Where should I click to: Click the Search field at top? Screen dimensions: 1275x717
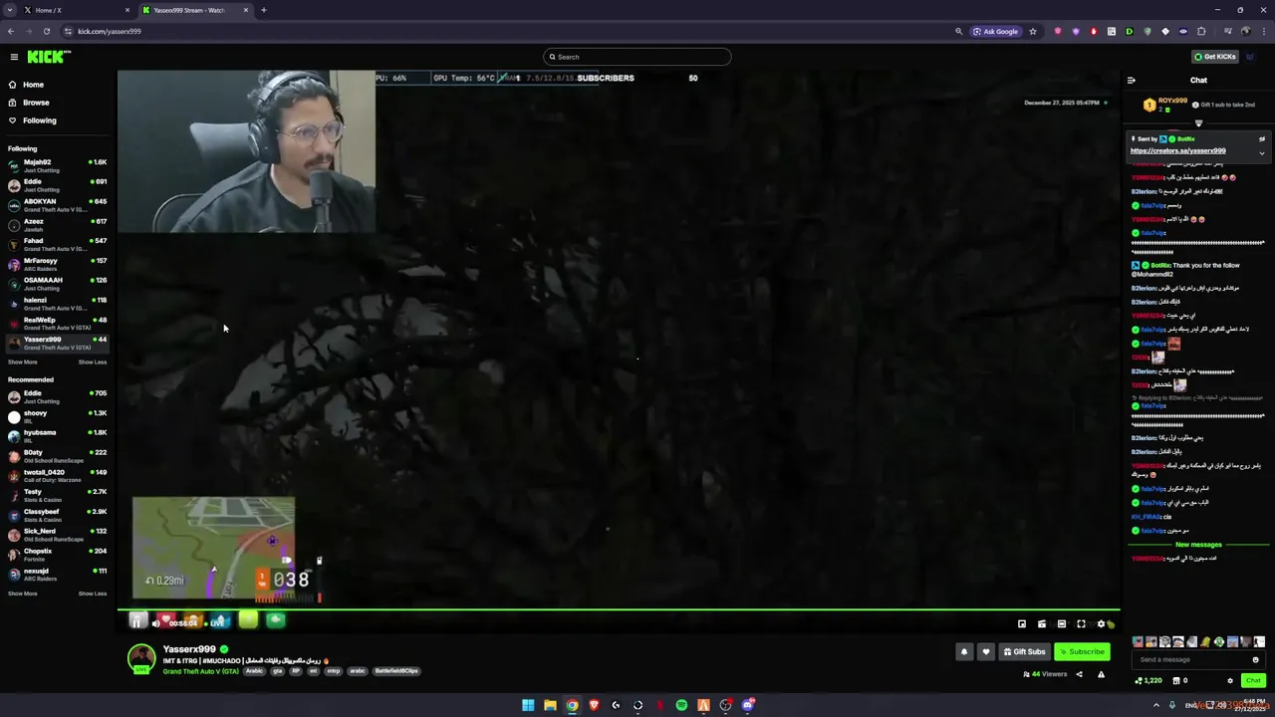point(637,57)
